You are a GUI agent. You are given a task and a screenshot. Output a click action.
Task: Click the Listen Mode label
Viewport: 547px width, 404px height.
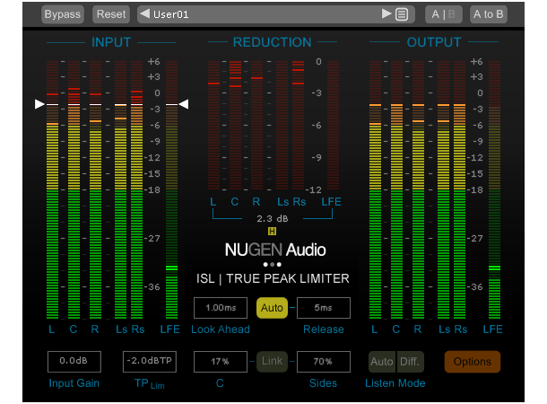point(395,383)
